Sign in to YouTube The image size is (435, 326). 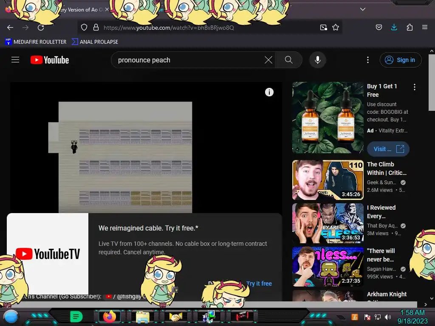coord(400,60)
